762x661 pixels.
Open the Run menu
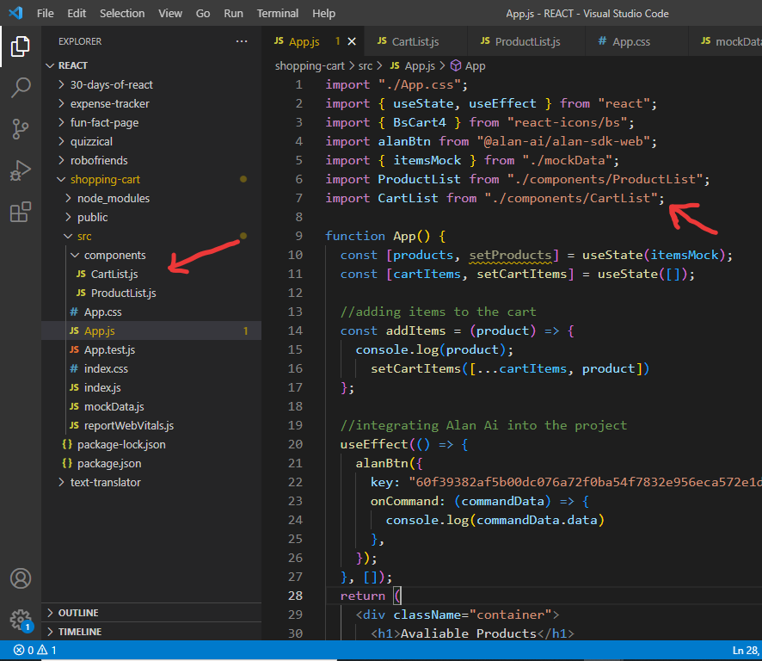(x=233, y=13)
